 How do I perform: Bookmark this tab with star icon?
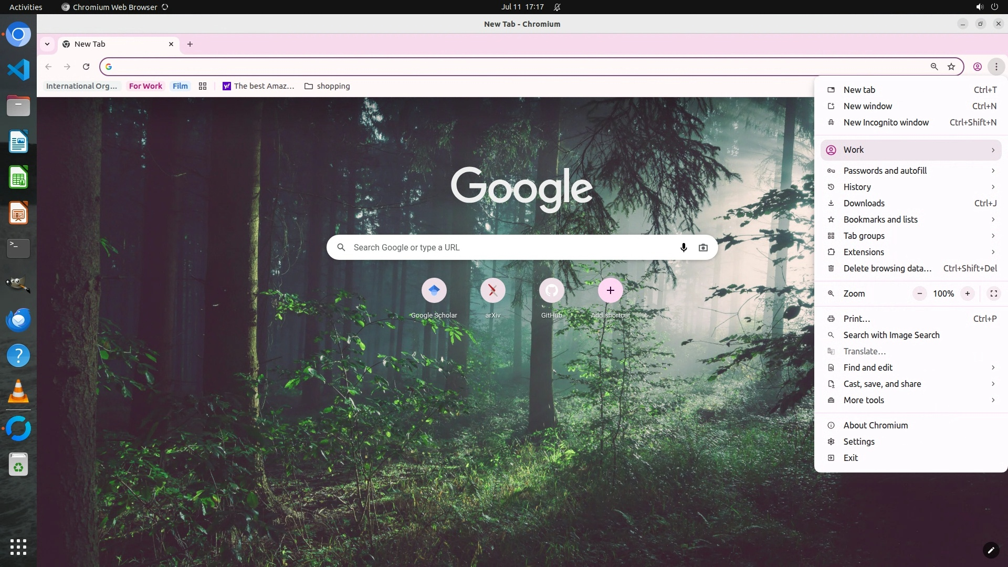coord(951,67)
